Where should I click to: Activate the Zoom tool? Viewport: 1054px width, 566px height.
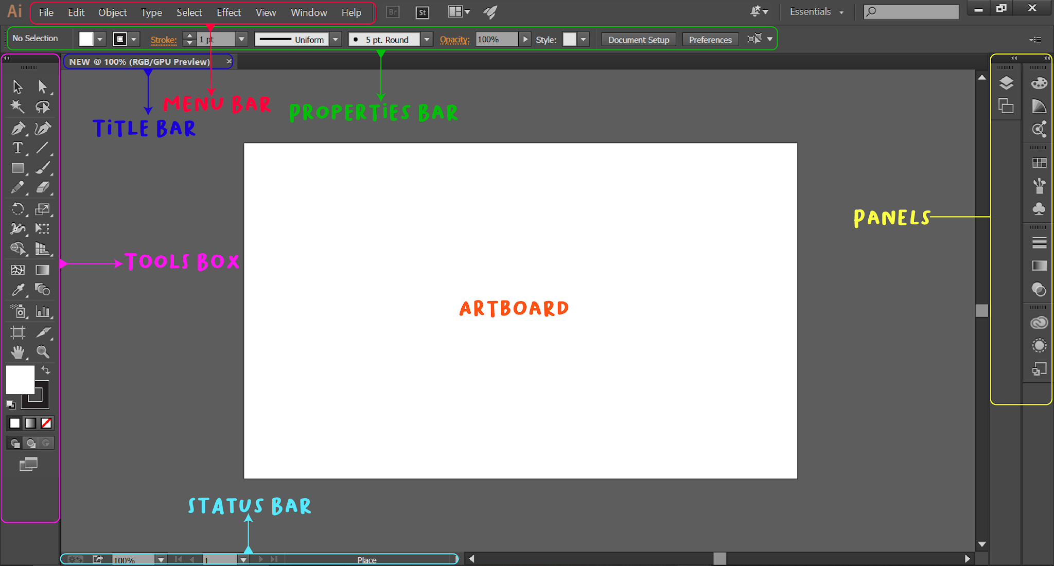click(43, 352)
